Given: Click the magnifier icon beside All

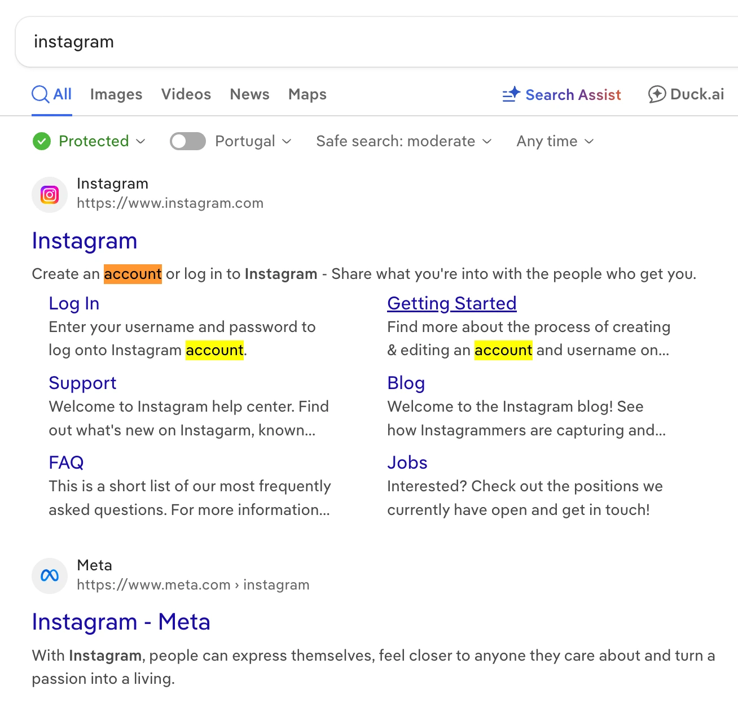Looking at the screenshot, I should tap(40, 94).
